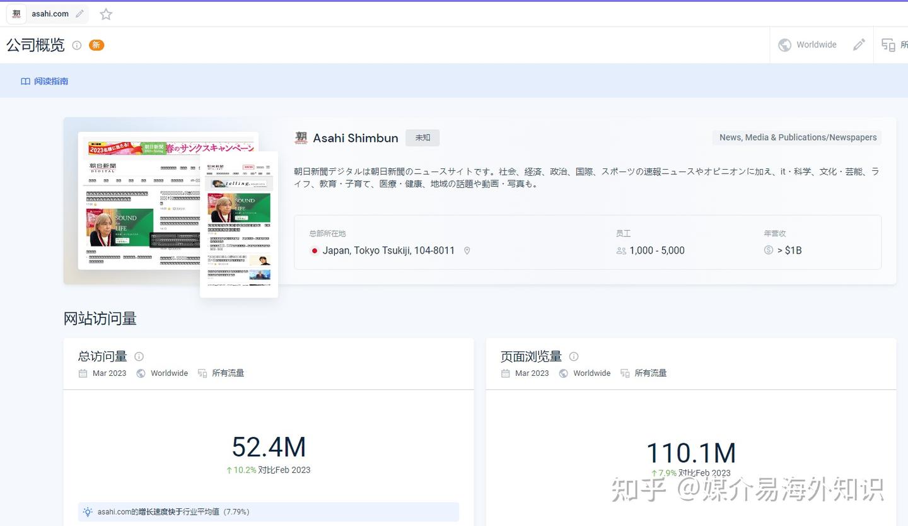Click globe icon in 页面浏览量 card
Image resolution: width=908 pixels, height=526 pixels.
click(563, 373)
